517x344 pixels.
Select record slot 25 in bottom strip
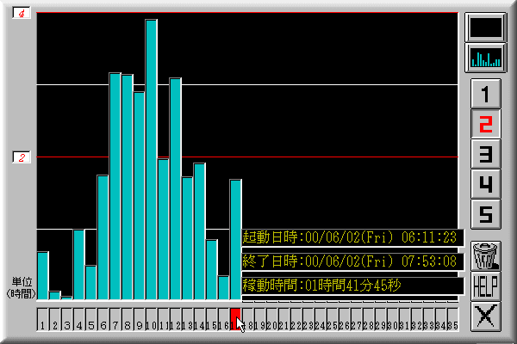pyautogui.click(x=332, y=319)
